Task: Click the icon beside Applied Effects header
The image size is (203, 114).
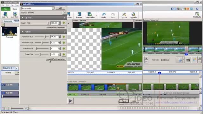Action: [64, 13]
